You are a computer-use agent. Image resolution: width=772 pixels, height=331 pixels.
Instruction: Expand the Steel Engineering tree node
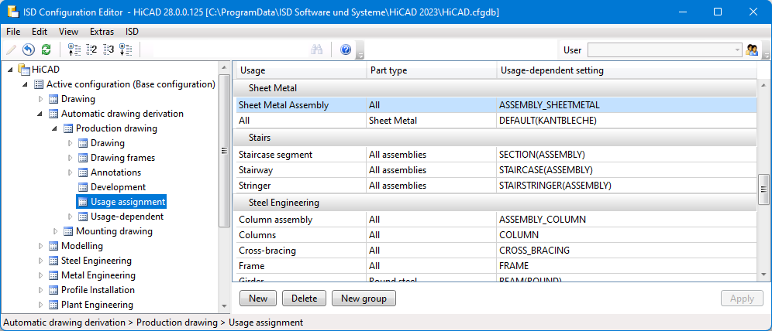click(40, 261)
